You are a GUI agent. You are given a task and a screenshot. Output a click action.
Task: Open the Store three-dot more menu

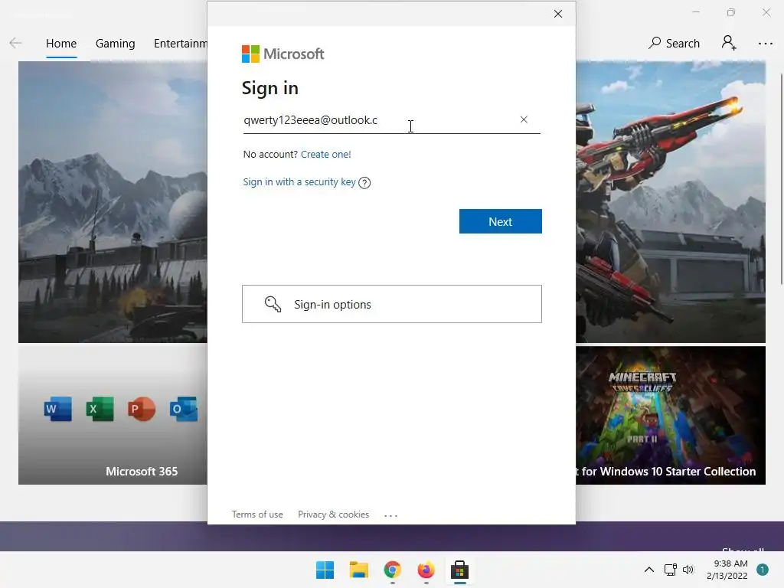pos(766,44)
